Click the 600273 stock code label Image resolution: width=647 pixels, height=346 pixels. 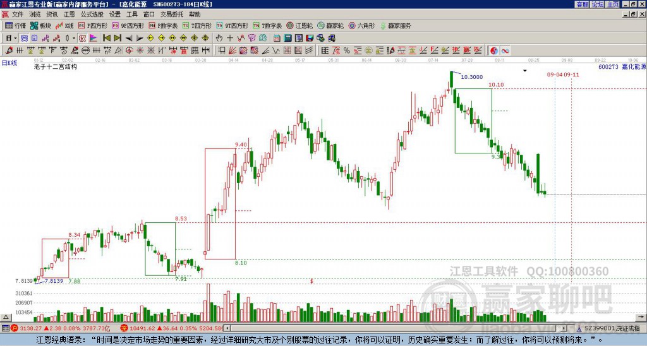[x=608, y=66]
